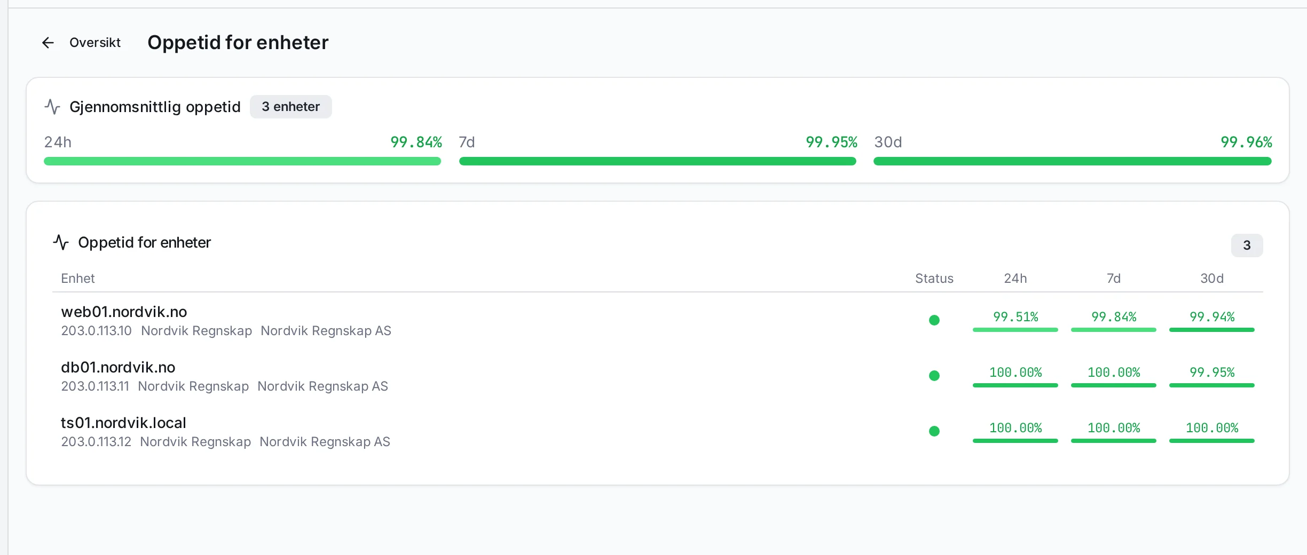The height and width of the screenshot is (555, 1307).
Task: Click the Enhet column header
Action: pos(78,279)
